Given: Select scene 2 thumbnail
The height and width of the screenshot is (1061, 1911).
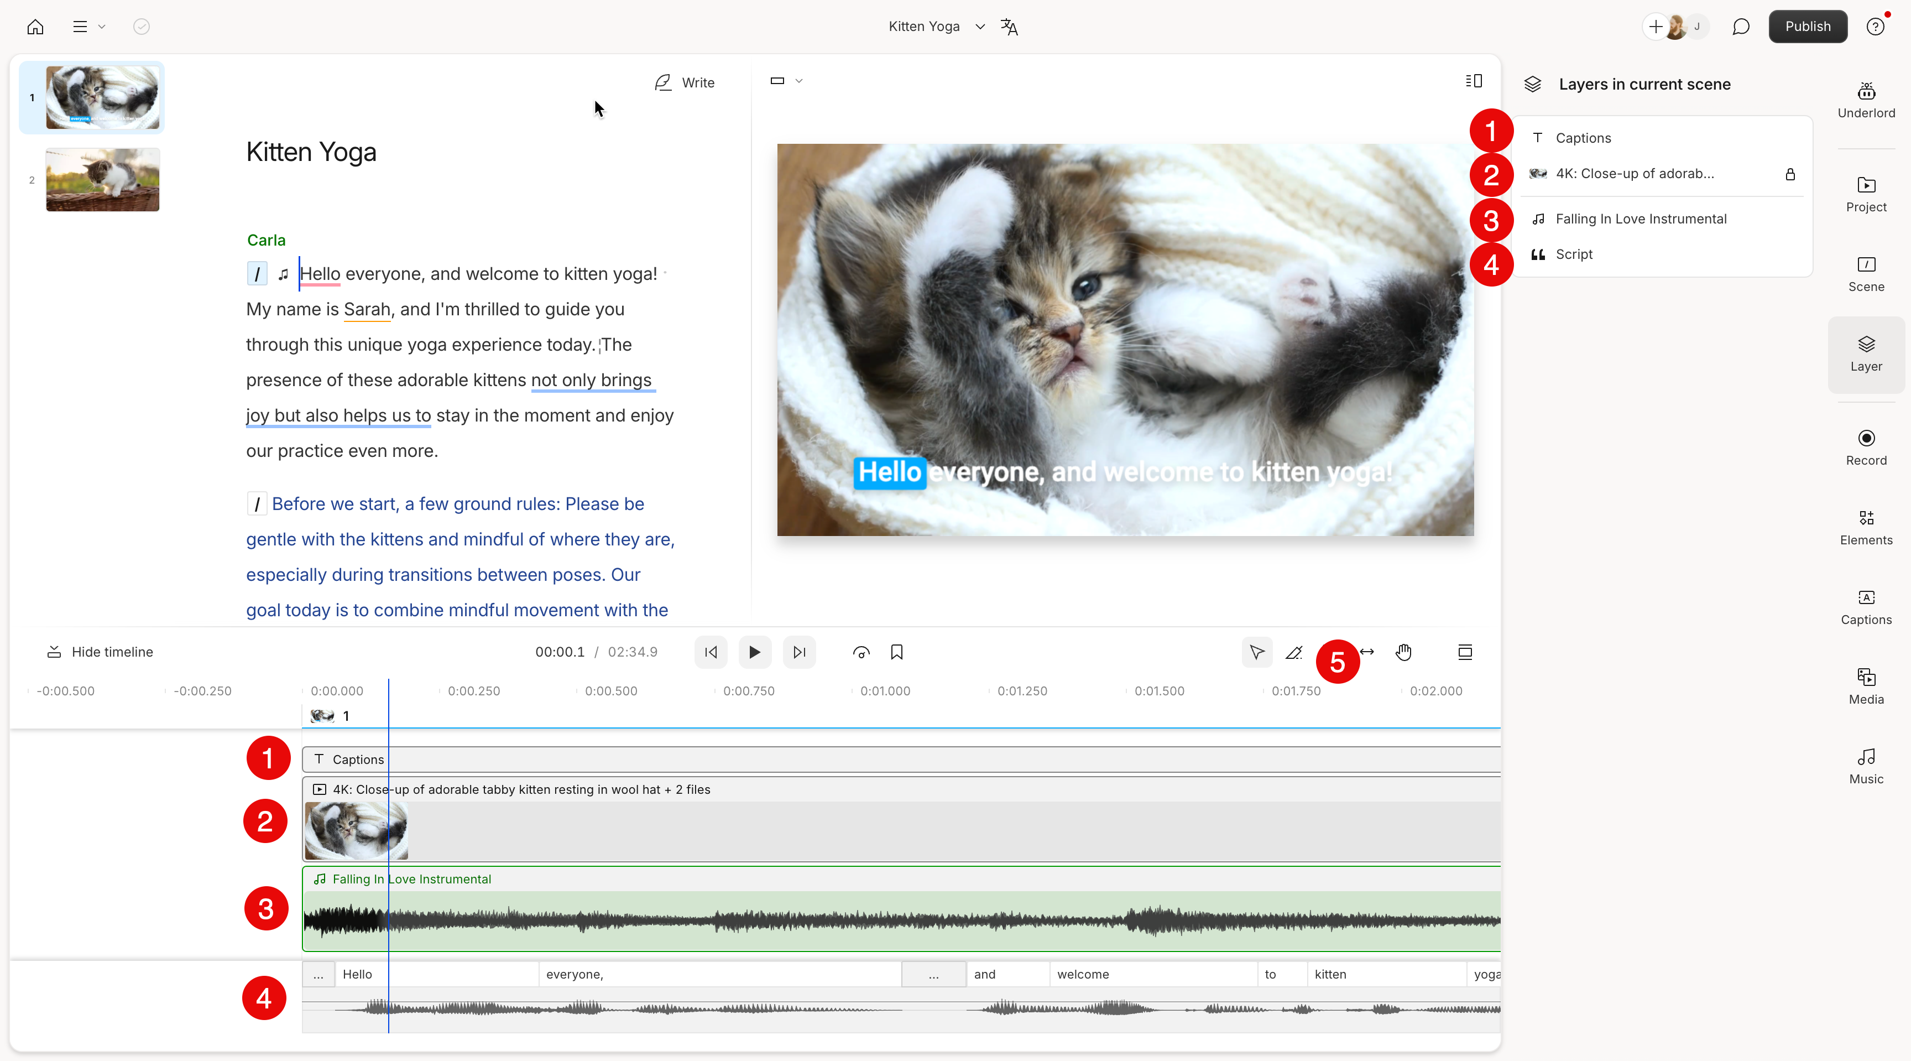Looking at the screenshot, I should (x=102, y=180).
